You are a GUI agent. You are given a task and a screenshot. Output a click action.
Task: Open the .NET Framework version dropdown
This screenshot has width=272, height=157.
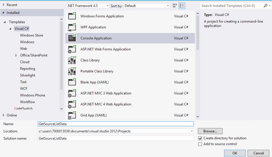pyautogui.click(x=88, y=6)
